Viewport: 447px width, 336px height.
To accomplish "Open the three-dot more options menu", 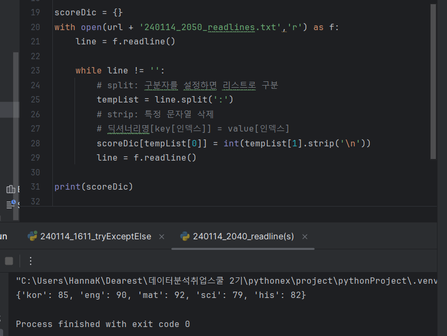I will (x=31, y=261).
